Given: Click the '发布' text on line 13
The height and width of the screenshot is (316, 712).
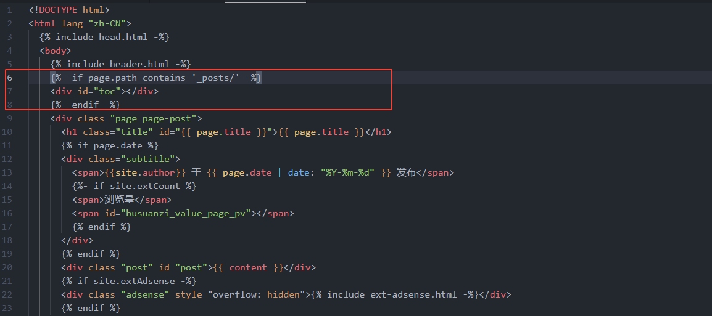Looking at the screenshot, I should pos(407,173).
